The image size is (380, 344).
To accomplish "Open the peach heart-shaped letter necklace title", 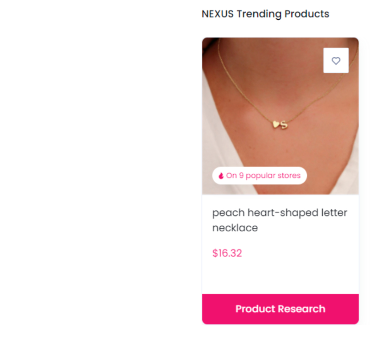I will point(280,220).
